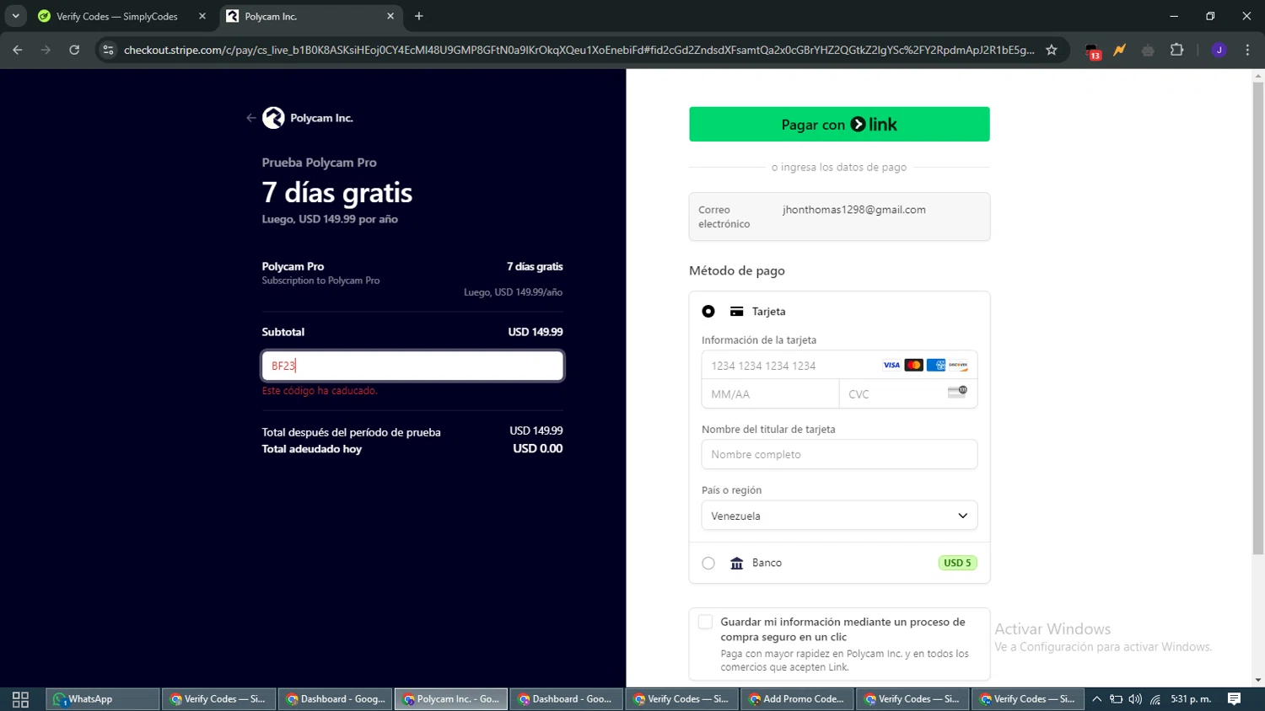Click the "USD 0.00" total due today
1265x711 pixels.
point(538,449)
